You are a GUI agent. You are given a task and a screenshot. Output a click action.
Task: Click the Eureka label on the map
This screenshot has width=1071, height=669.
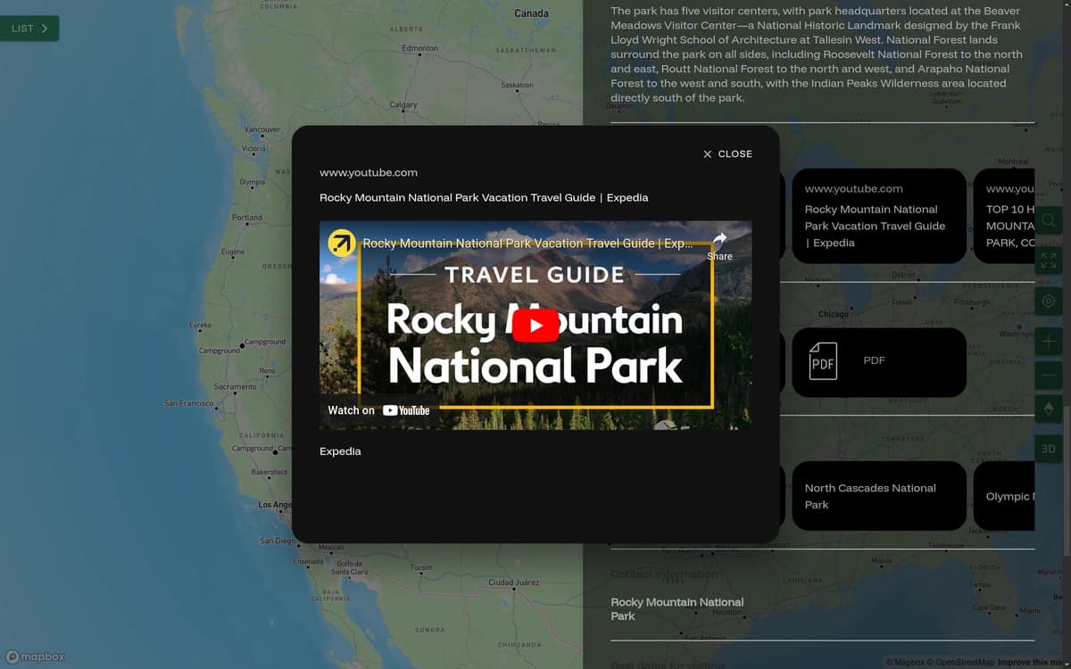[200, 326]
